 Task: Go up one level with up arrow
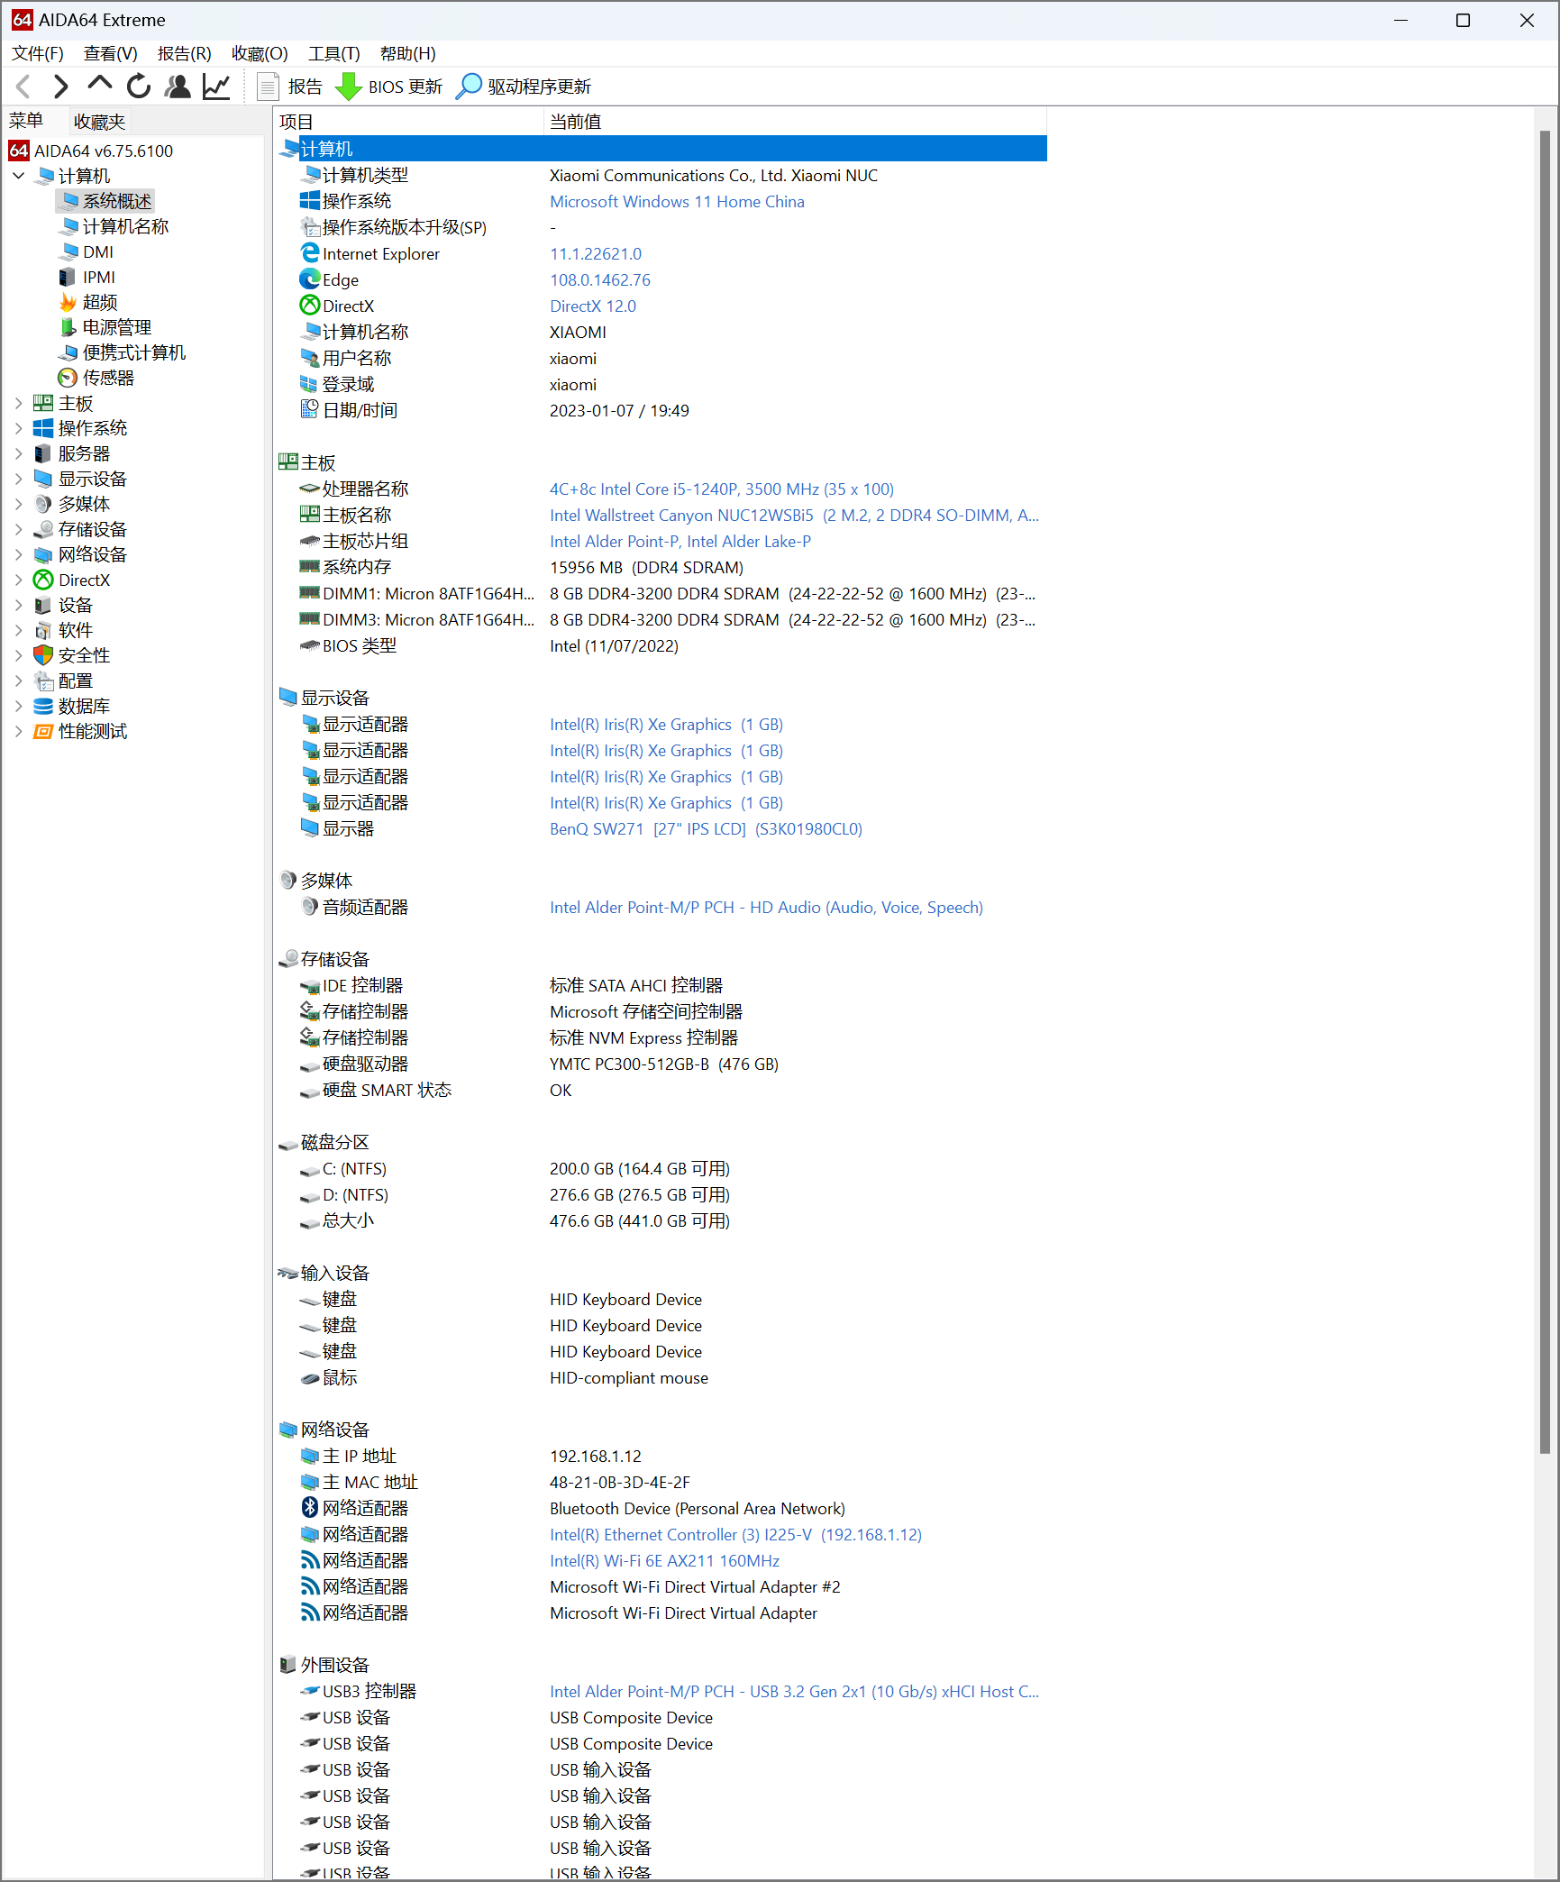point(99,85)
